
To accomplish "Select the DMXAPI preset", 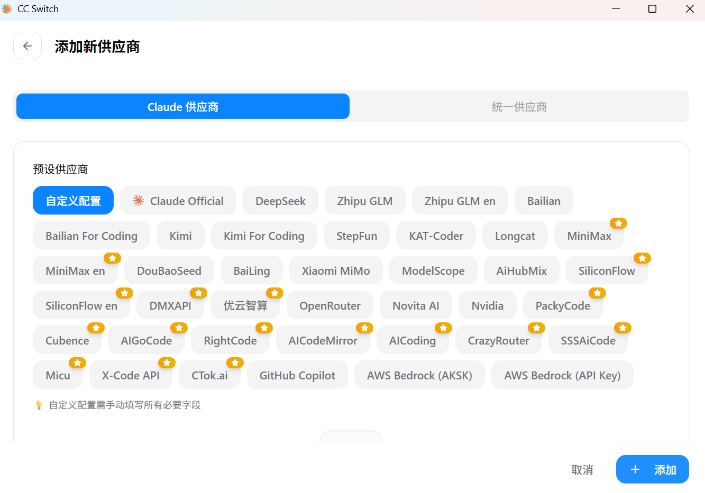I will tap(170, 305).
